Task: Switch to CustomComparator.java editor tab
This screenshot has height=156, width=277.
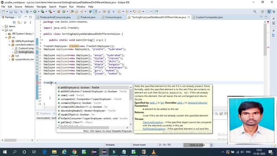Action: 208,17
